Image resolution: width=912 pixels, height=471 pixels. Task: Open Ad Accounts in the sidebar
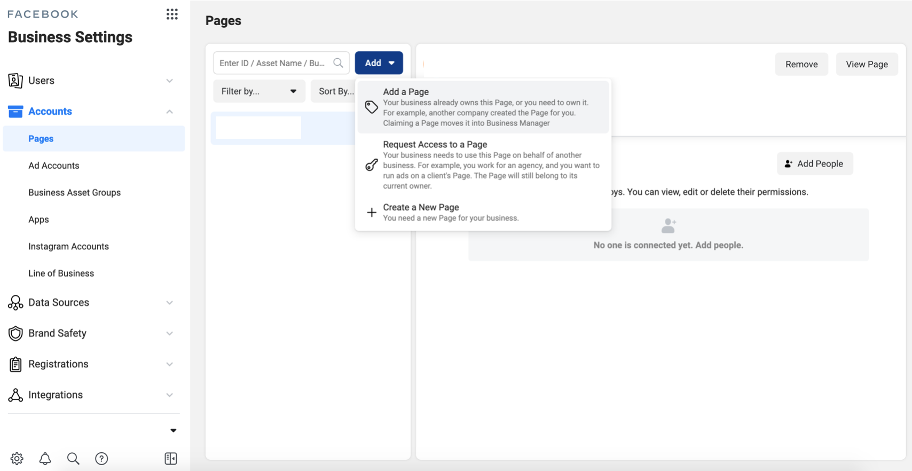pos(54,166)
